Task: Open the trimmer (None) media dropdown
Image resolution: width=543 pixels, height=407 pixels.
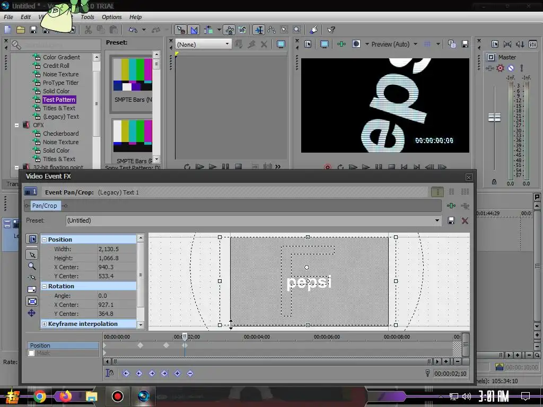Action: (x=203, y=45)
